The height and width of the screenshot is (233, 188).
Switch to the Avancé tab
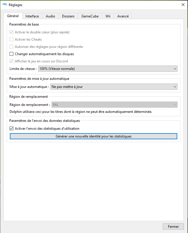(x=123, y=16)
